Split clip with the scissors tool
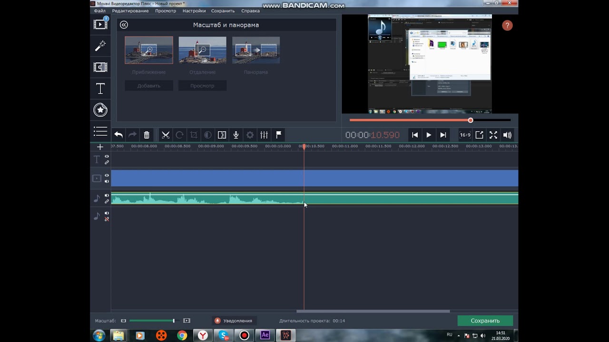609x342 pixels. 166,135
